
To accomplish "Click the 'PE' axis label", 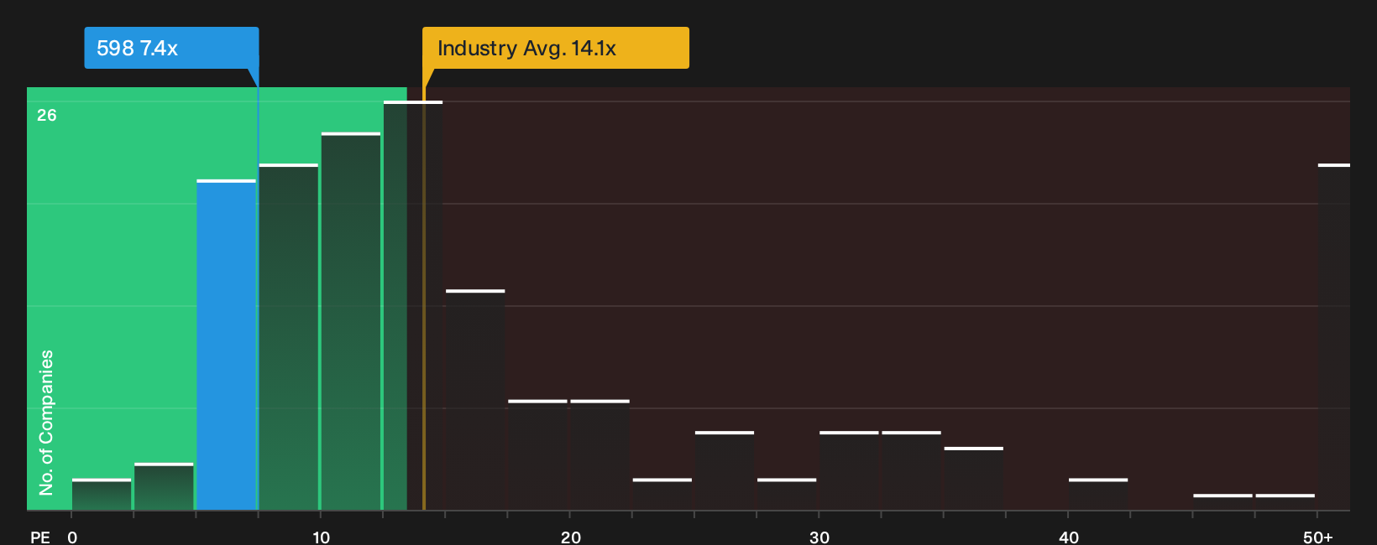I will tap(40, 537).
